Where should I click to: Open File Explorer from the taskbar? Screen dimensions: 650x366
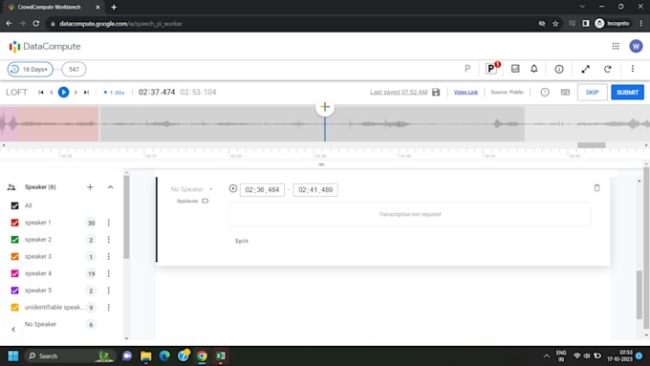click(x=146, y=356)
